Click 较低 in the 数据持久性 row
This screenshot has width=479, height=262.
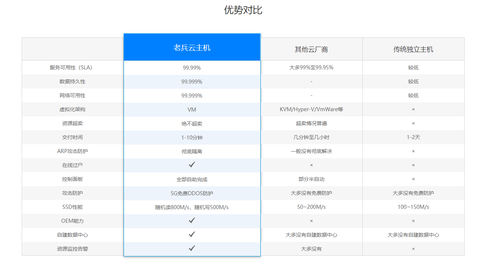pos(413,81)
